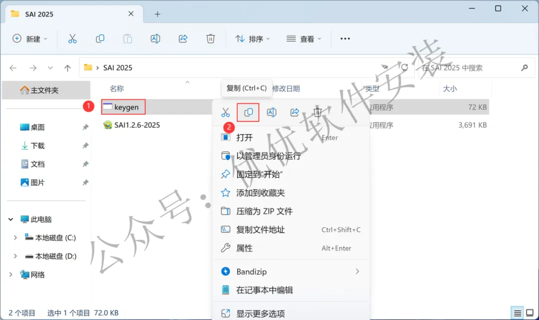This screenshot has width=539, height=320.
Task: Expand 本地磁盘 (C:) node
Action: [x=15, y=238]
